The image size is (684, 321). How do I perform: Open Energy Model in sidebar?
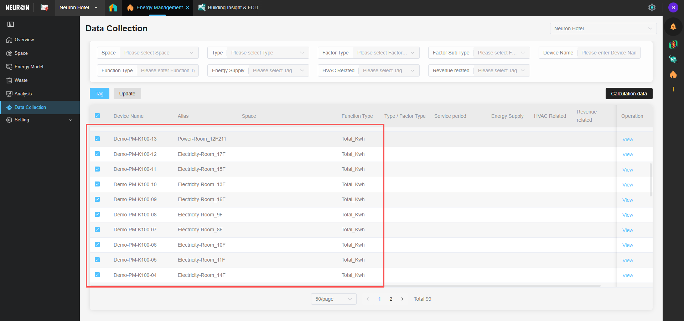(x=29, y=67)
